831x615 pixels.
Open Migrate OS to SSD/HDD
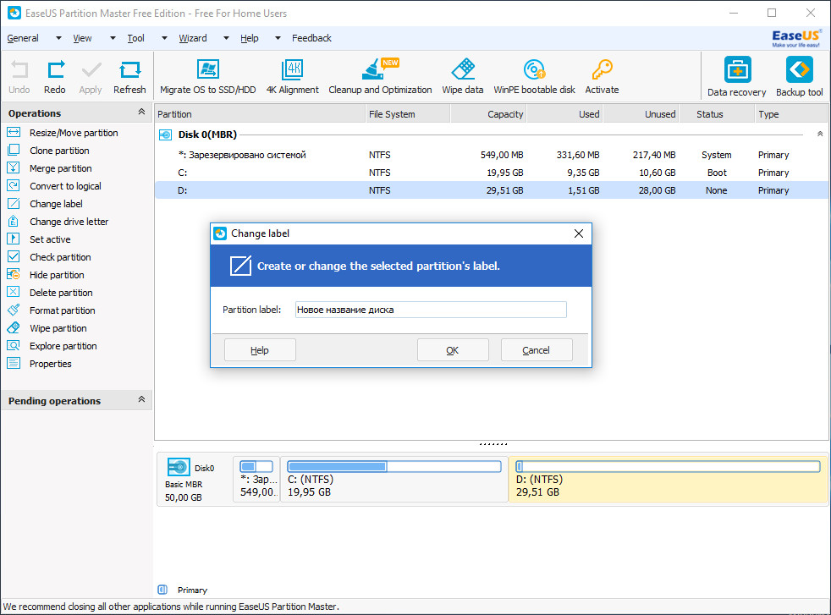[208, 77]
